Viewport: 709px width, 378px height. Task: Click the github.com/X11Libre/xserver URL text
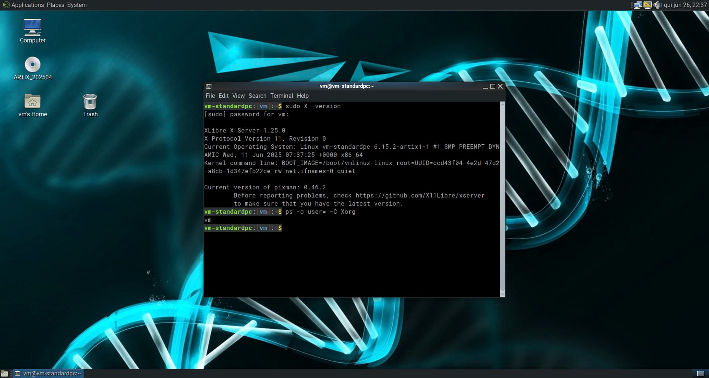point(420,196)
